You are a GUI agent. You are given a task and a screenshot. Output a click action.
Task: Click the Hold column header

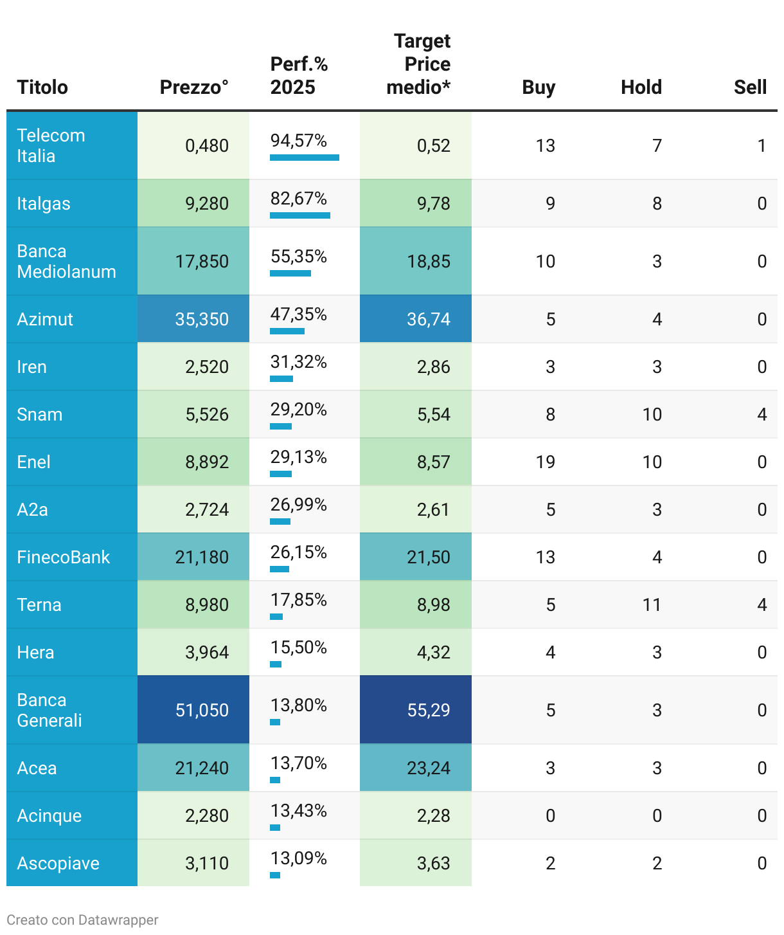641,87
